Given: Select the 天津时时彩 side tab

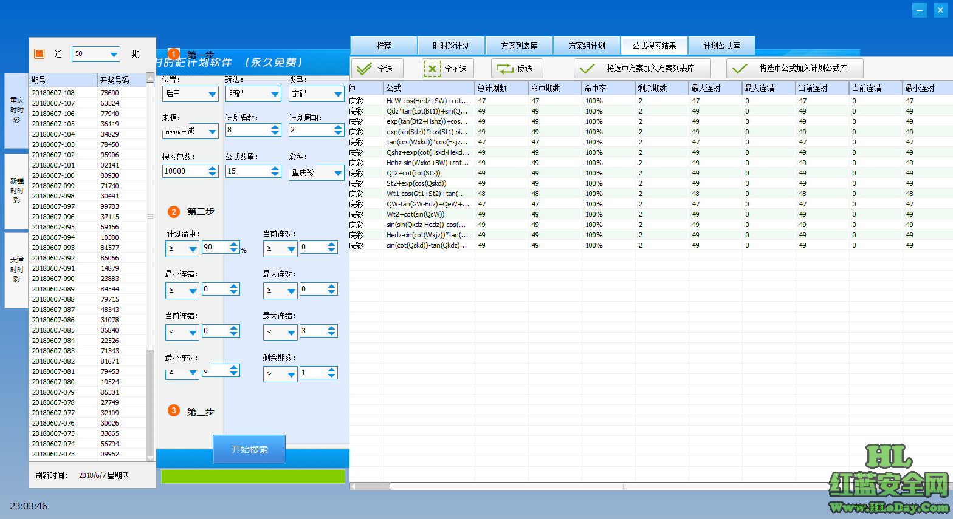Looking at the screenshot, I should click(16, 270).
